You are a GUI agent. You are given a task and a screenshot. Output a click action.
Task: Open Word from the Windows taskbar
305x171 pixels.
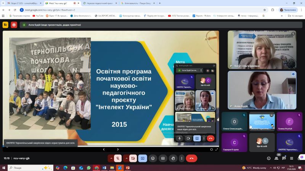click(105, 168)
